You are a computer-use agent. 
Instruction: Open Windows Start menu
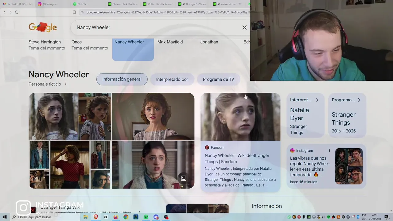5,217
